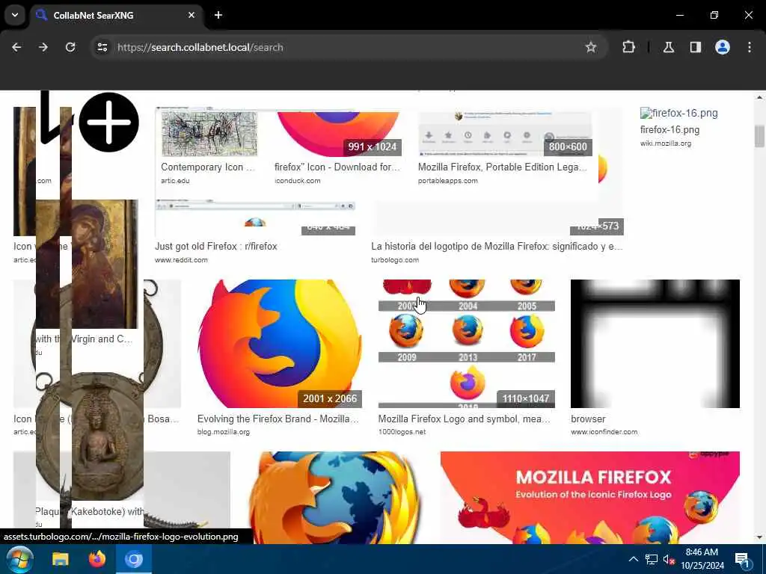Minimize the browser window
This screenshot has height=574, width=766.
679,15
